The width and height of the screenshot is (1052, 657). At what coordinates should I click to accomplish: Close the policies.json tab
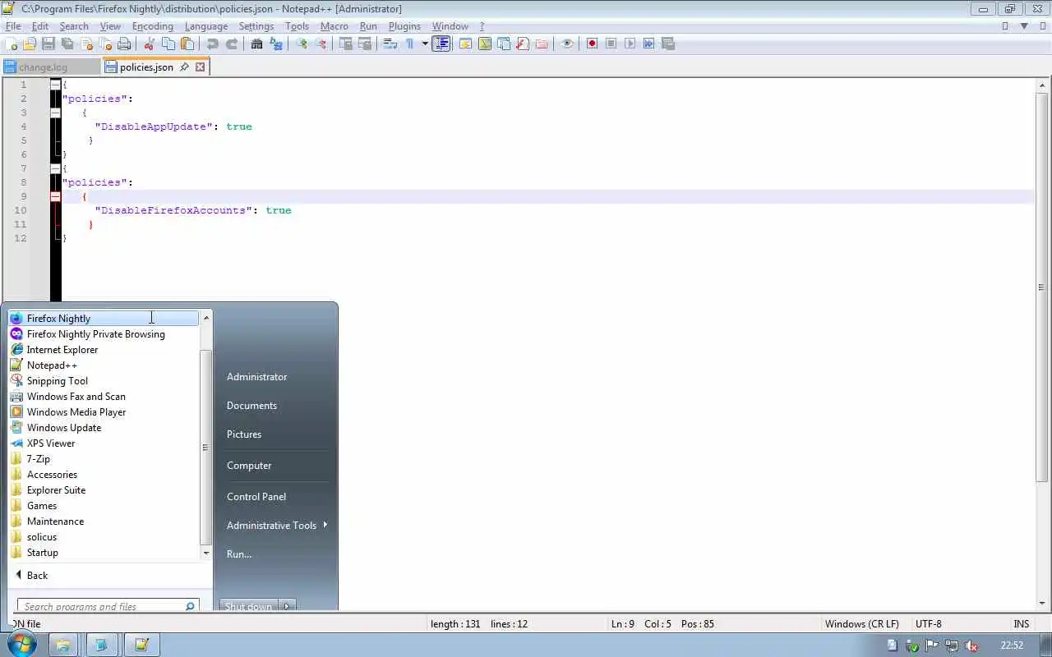(x=200, y=67)
